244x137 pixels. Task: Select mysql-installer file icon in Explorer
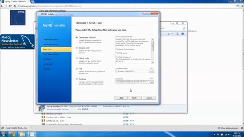[x=42, y=108]
